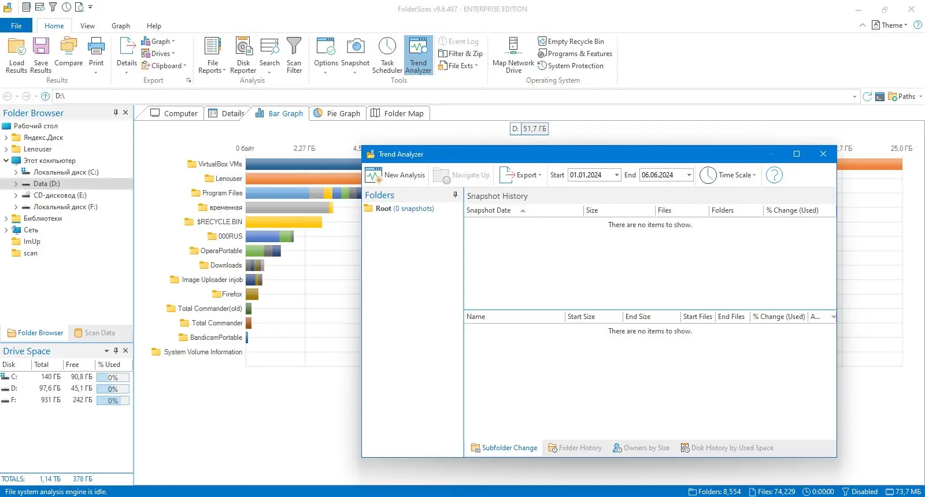925x497 pixels.
Task: Start New Analysis in Trend Analyzer
Action: (x=395, y=175)
